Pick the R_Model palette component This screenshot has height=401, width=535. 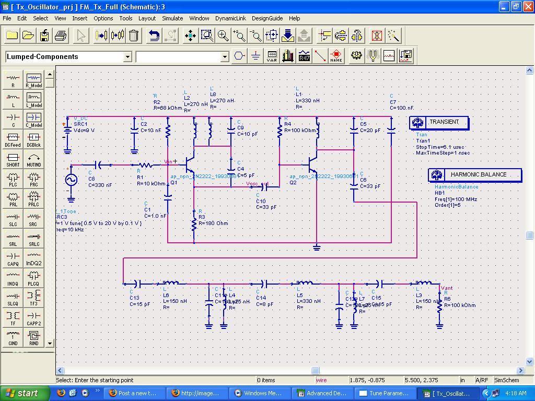(x=34, y=80)
